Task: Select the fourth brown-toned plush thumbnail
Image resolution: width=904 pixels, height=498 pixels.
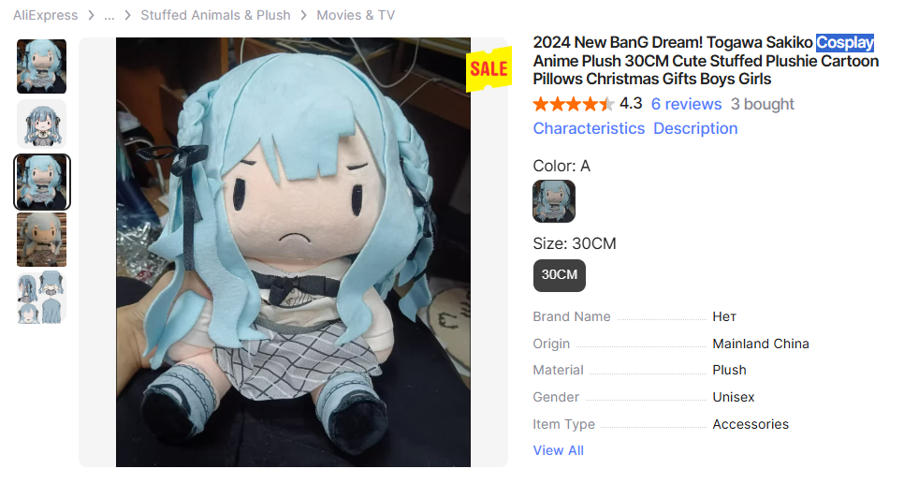Action: pyautogui.click(x=41, y=240)
